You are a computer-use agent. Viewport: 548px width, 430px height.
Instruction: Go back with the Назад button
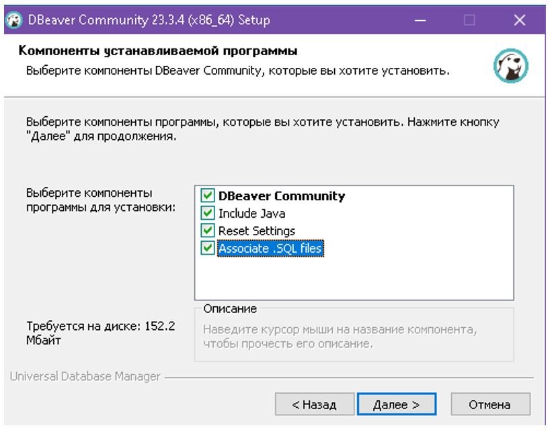click(x=314, y=404)
